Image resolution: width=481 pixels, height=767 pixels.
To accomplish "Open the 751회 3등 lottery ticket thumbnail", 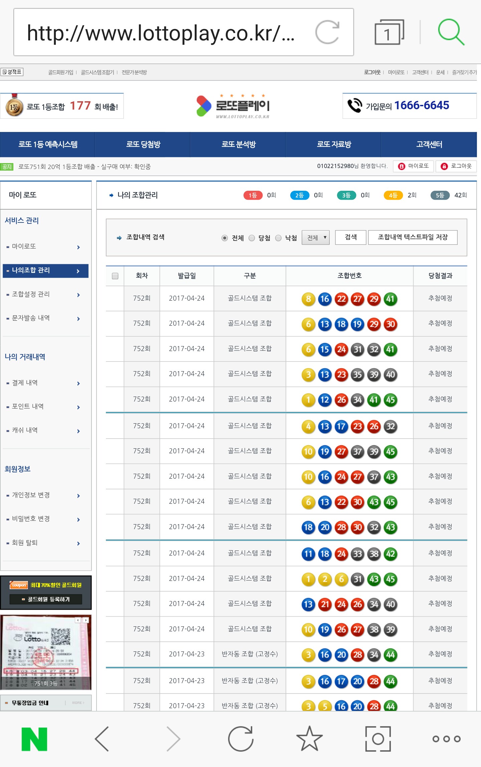I will [46, 652].
